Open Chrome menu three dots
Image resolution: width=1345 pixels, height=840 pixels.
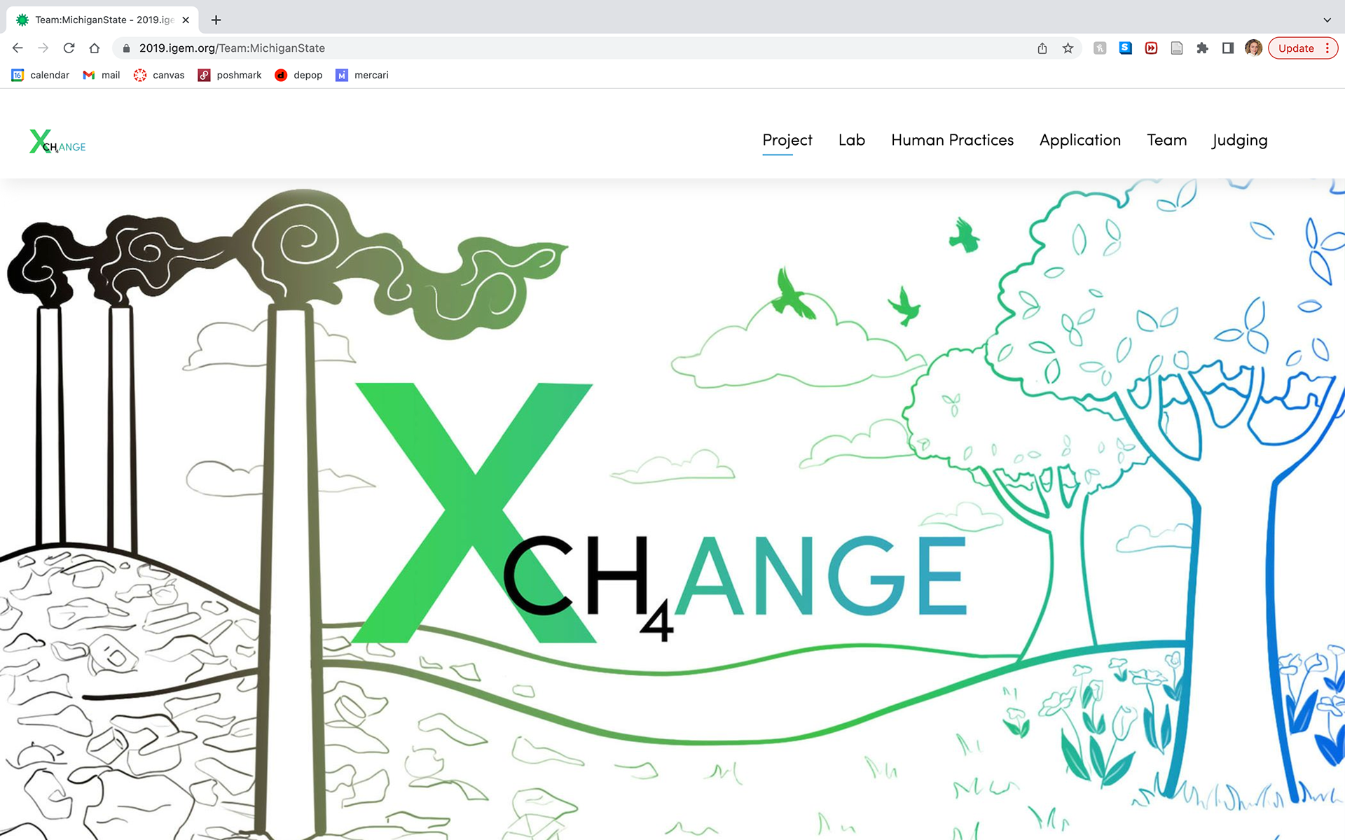[1327, 48]
